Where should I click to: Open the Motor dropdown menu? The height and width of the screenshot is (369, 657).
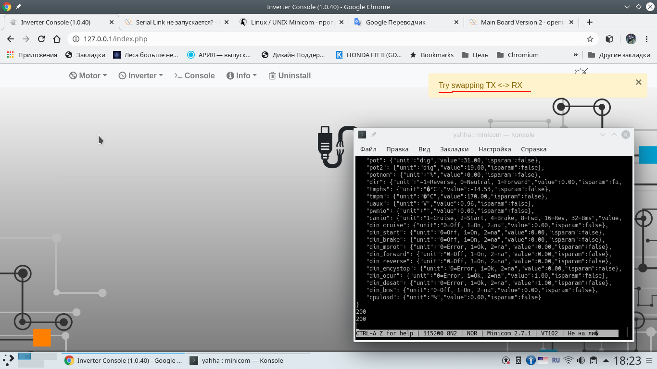(x=88, y=75)
